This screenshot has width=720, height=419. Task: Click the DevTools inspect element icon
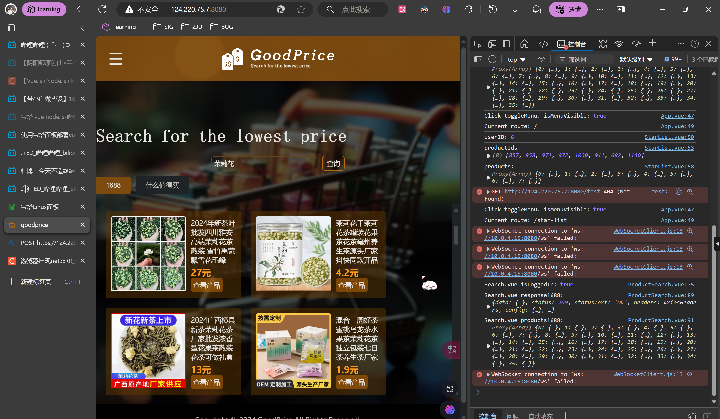tap(478, 44)
